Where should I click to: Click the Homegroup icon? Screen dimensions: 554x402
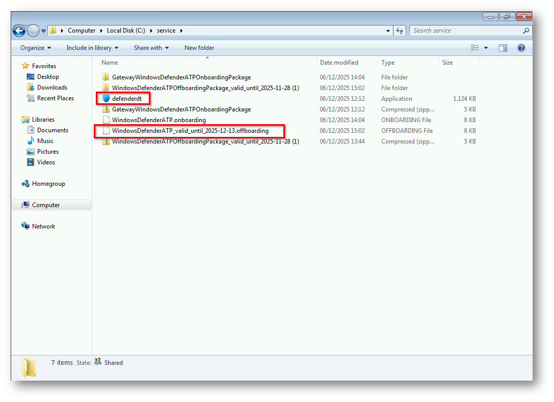[x=25, y=183]
